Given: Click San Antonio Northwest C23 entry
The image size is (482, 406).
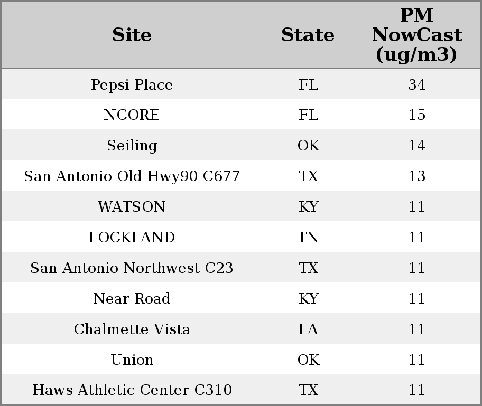Looking at the screenshot, I should [x=132, y=268].
